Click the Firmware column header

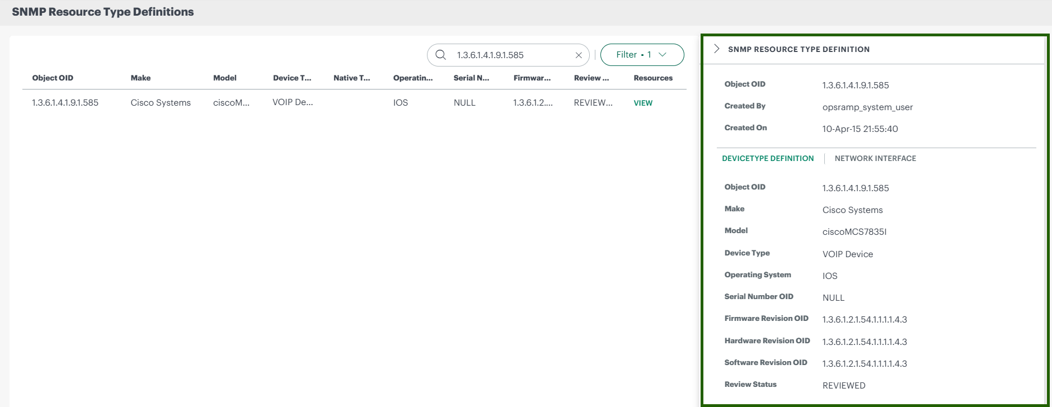point(532,78)
